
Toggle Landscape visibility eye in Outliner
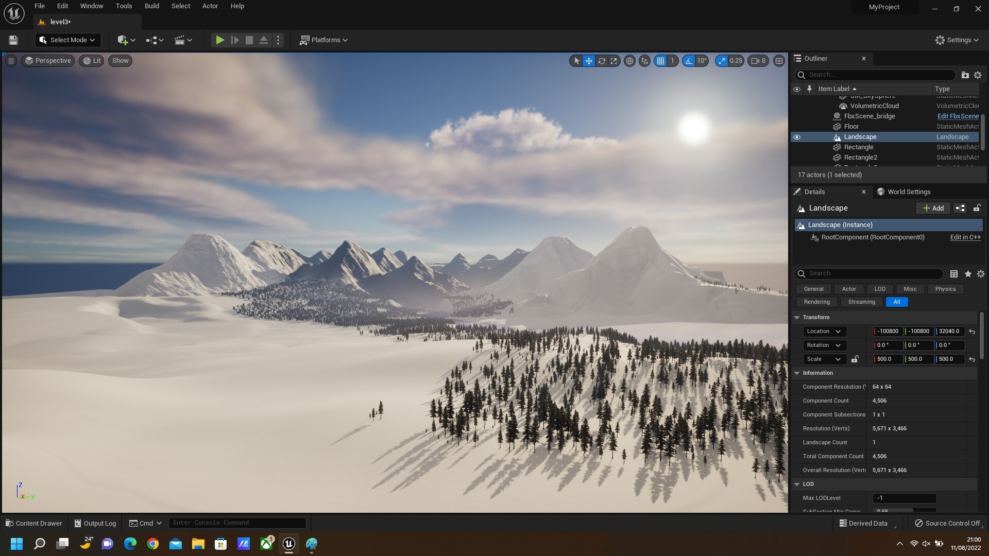(797, 137)
